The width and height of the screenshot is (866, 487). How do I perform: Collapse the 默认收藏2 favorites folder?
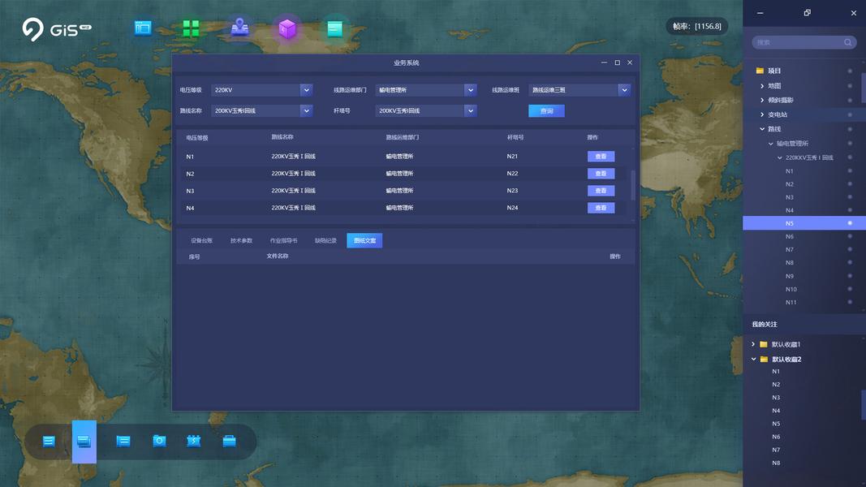(x=753, y=359)
